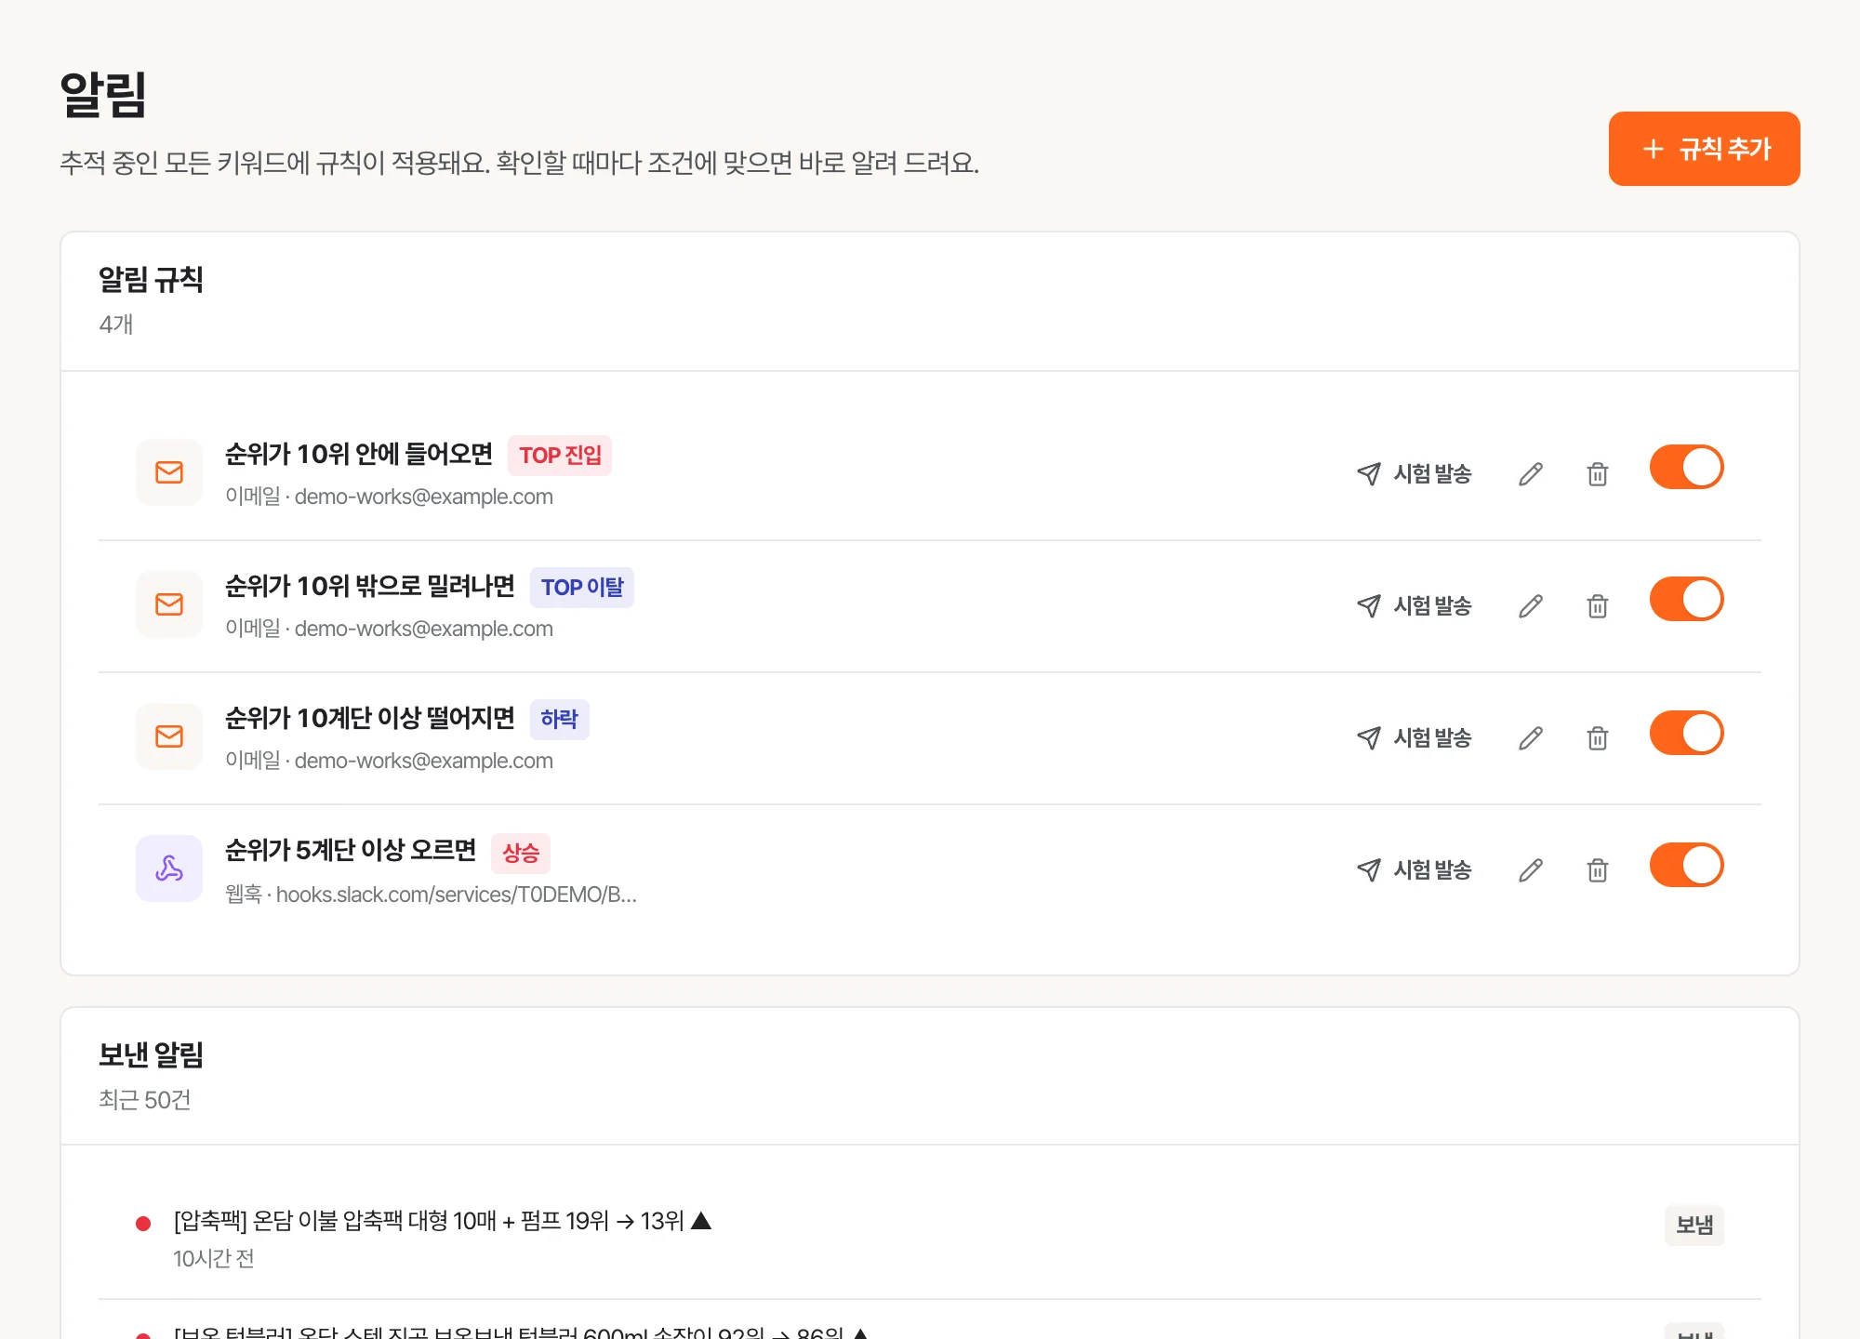Click the '10시간 전' timestamp

pyautogui.click(x=214, y=1259)
